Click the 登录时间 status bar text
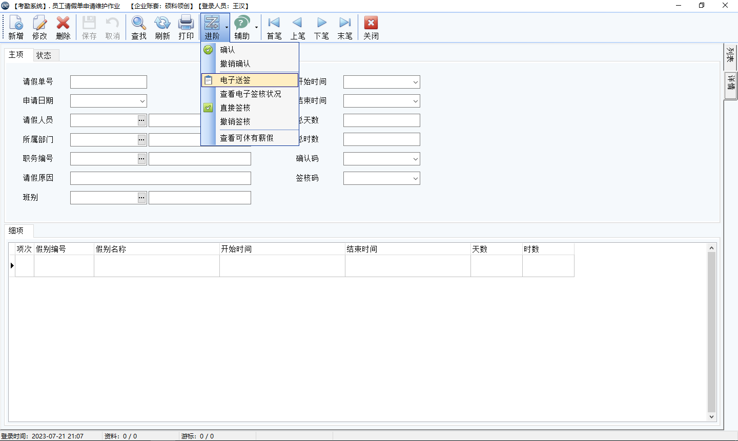This screenshot has width=738, height=441. pos(42,436)
